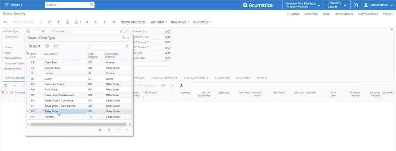Switch to the Payments tab

[x=243, y=78]
